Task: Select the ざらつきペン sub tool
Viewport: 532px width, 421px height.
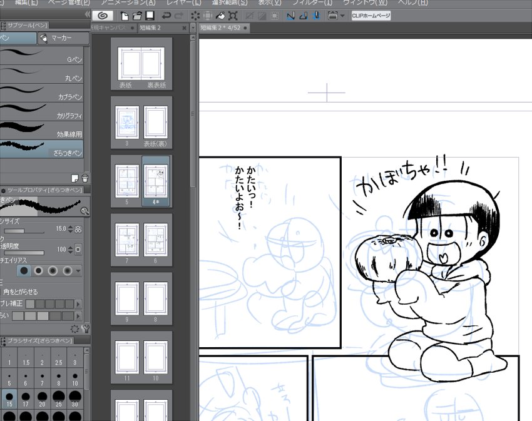Action: pyautogui.click(x=41, y=150)
